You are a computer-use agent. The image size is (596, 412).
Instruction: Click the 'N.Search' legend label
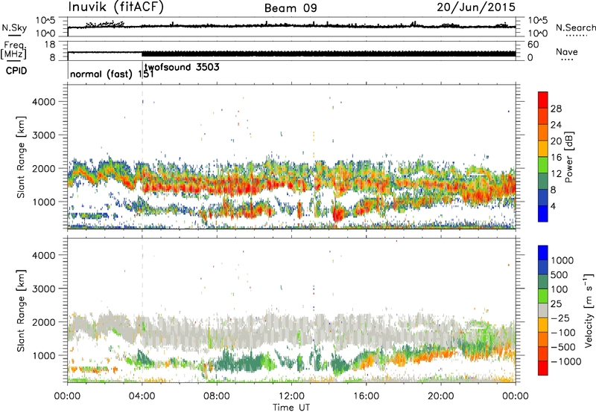[x=576, y=28]
